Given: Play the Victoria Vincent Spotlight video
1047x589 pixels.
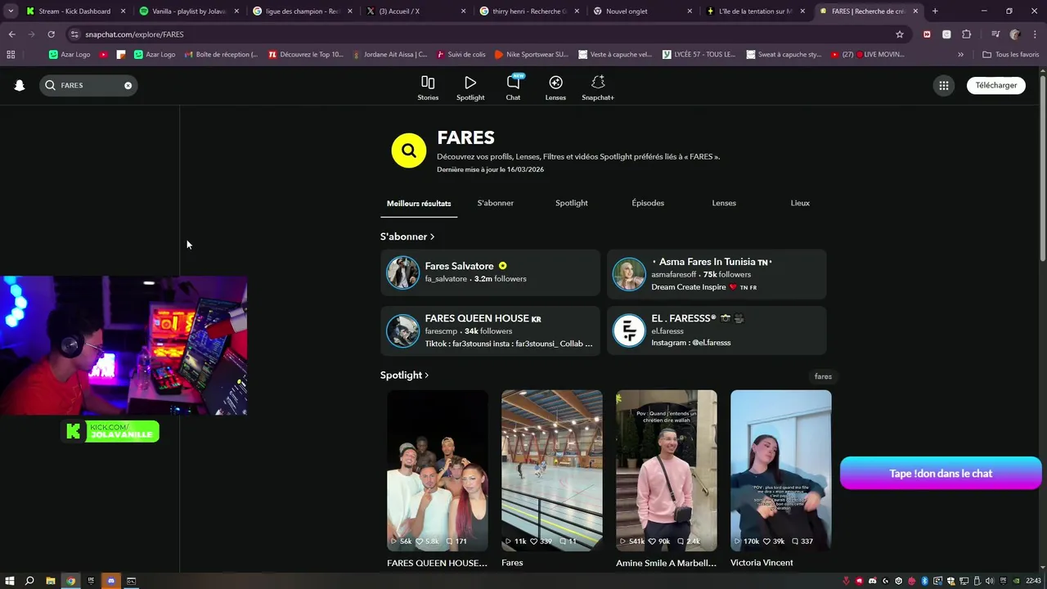Looking at the screenshot, I should [781, 470].
